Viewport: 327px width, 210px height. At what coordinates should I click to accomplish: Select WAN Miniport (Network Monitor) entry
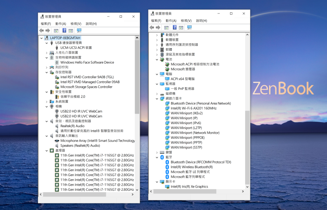195,133
